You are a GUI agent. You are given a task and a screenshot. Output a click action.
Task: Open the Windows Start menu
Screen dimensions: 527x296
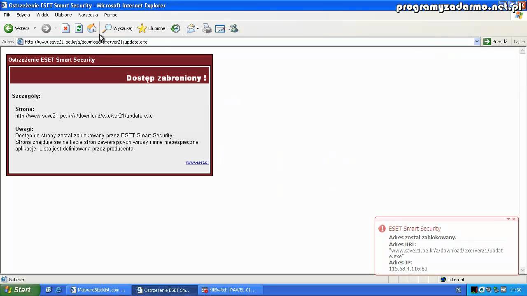point(20,290)
